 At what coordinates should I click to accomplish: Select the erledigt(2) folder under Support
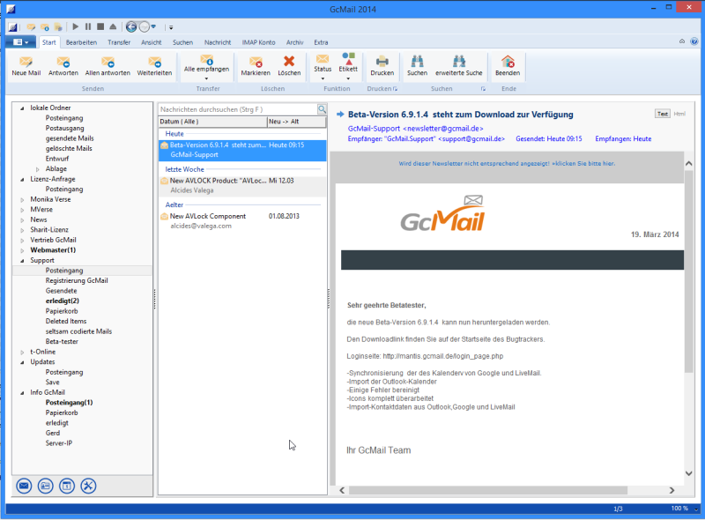pos(62,301)
